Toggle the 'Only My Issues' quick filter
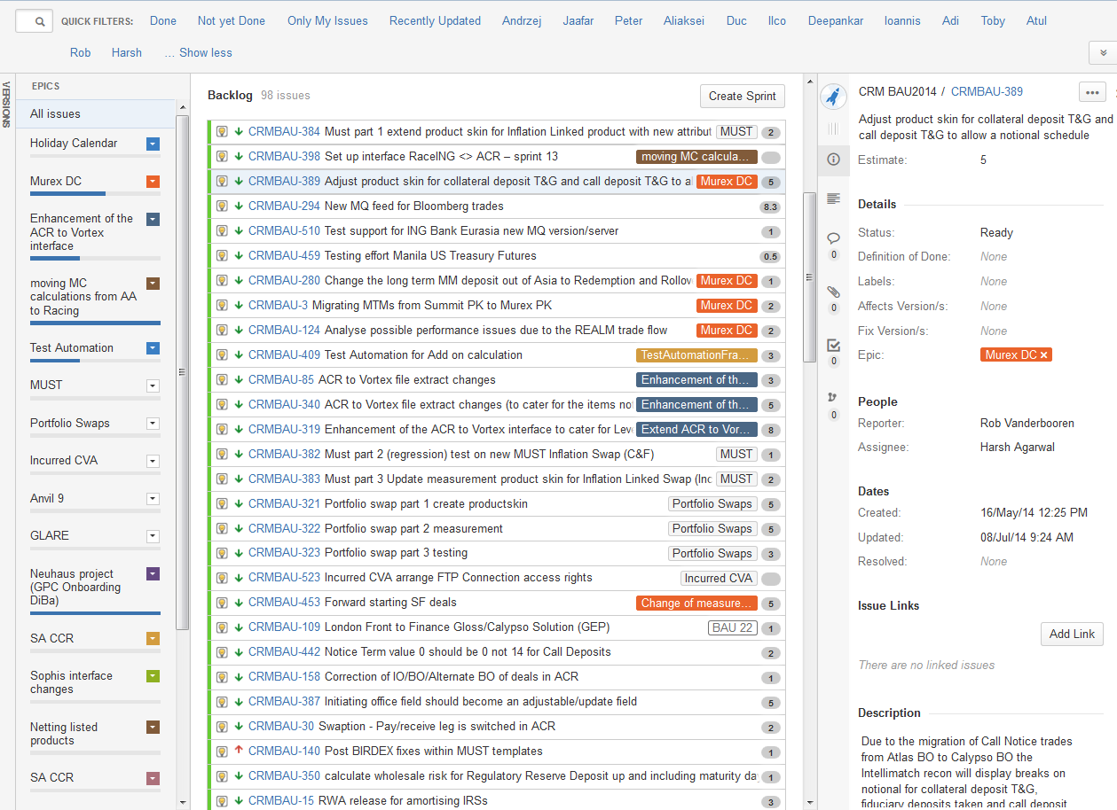Screen dimensions: 1117x810 [327, 20]
